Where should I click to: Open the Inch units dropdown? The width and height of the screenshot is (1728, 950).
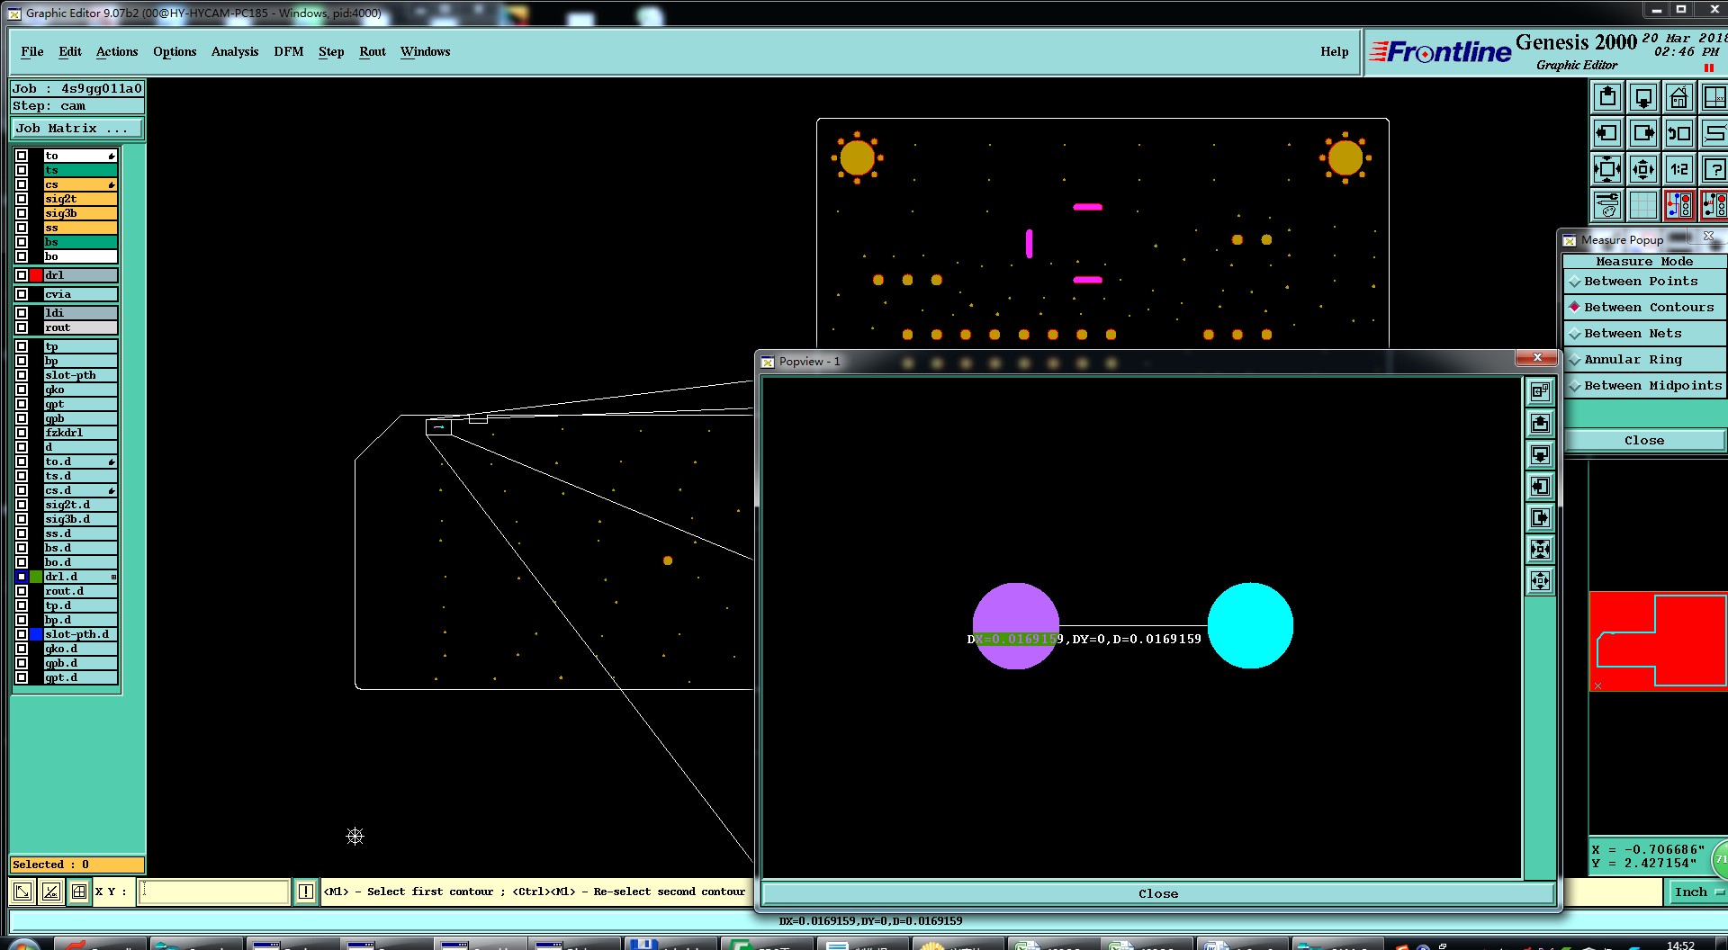(1698, 892)
